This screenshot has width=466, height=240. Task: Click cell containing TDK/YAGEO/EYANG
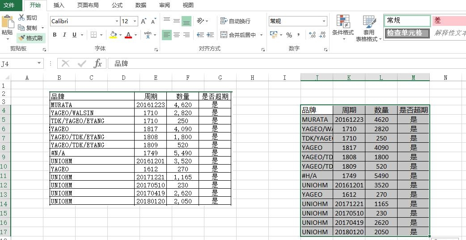point(92,121)
